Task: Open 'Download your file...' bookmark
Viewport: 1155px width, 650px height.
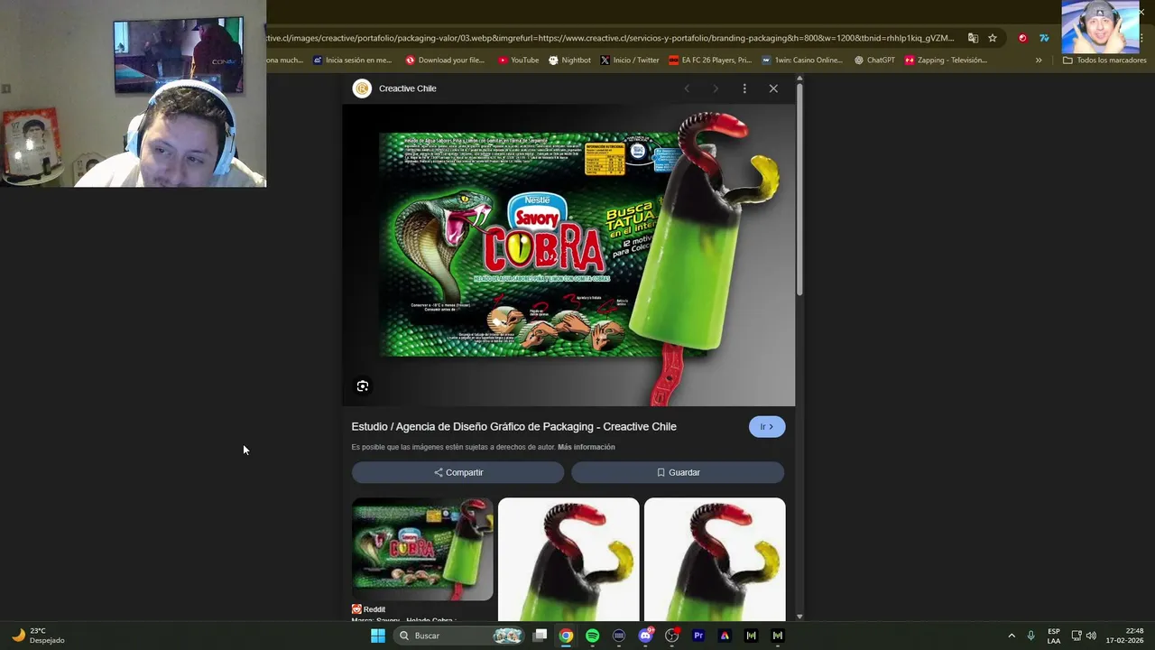Action: 445,60
